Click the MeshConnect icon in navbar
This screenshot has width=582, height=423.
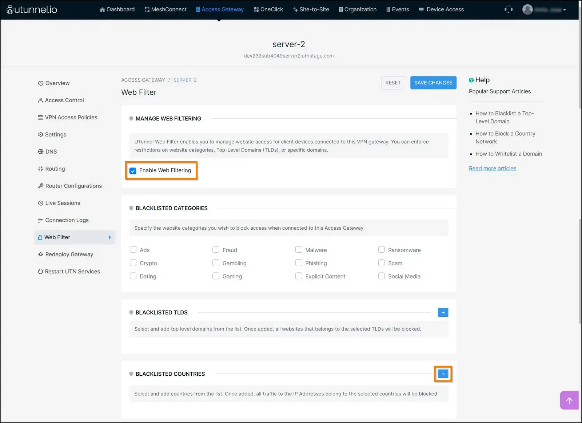(x=147, y=10)
